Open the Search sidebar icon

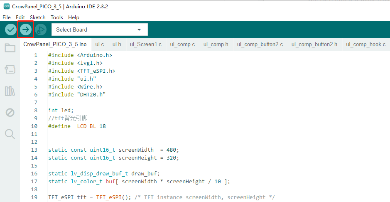tap(10, 134)
